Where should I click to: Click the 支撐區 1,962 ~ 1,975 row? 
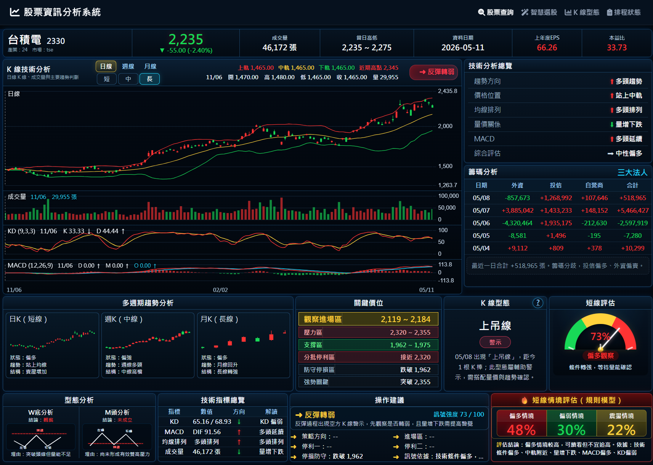pyautogui.click(x=368, y=345)
